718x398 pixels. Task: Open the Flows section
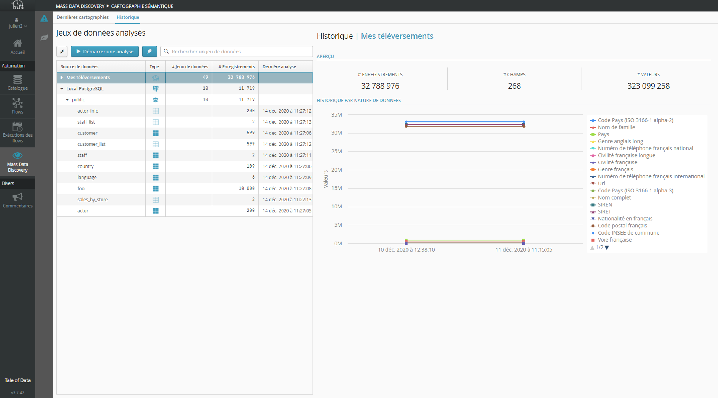(18, 106)
